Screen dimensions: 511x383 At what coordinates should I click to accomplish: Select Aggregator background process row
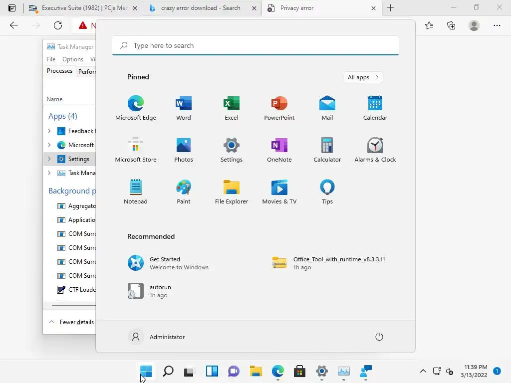point(70,206)
